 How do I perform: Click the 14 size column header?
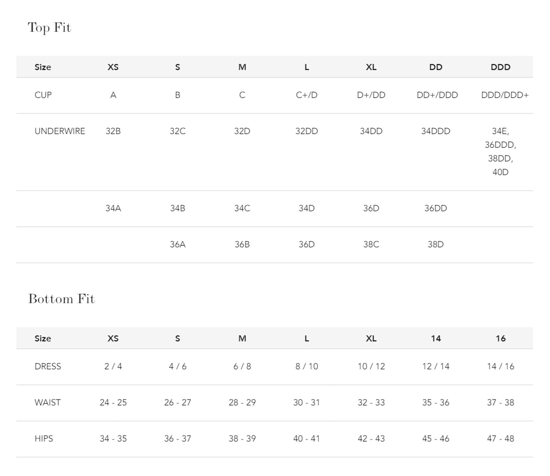[435, 339]
